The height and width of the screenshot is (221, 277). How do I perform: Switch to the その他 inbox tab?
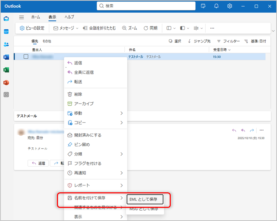coord(47,41)
